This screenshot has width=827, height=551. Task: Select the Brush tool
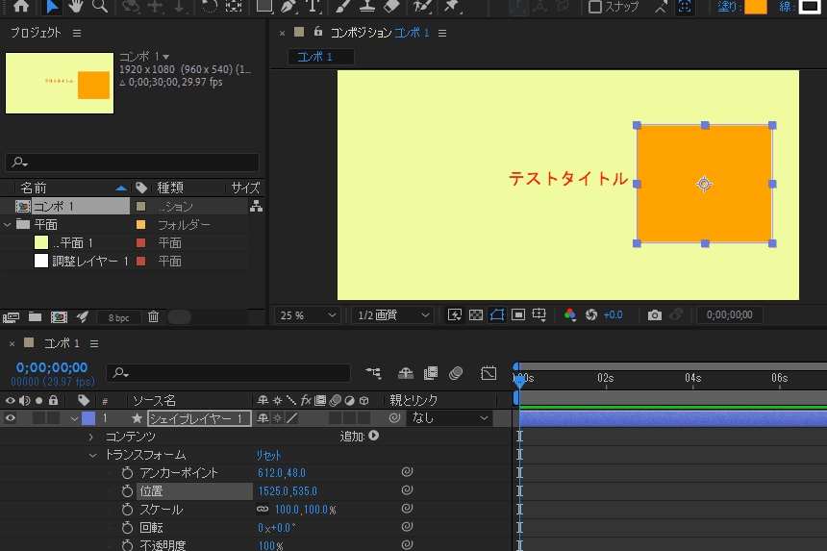(343, 7)
